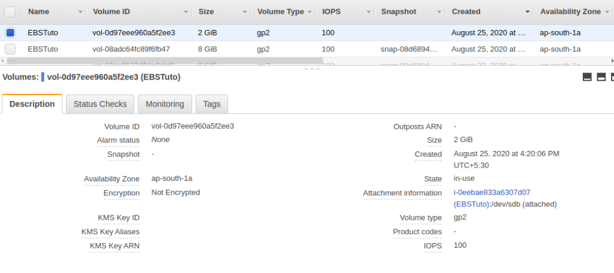Expand the Size column dropdown arrow
This screenshot has height=273, width=614.
245,12
